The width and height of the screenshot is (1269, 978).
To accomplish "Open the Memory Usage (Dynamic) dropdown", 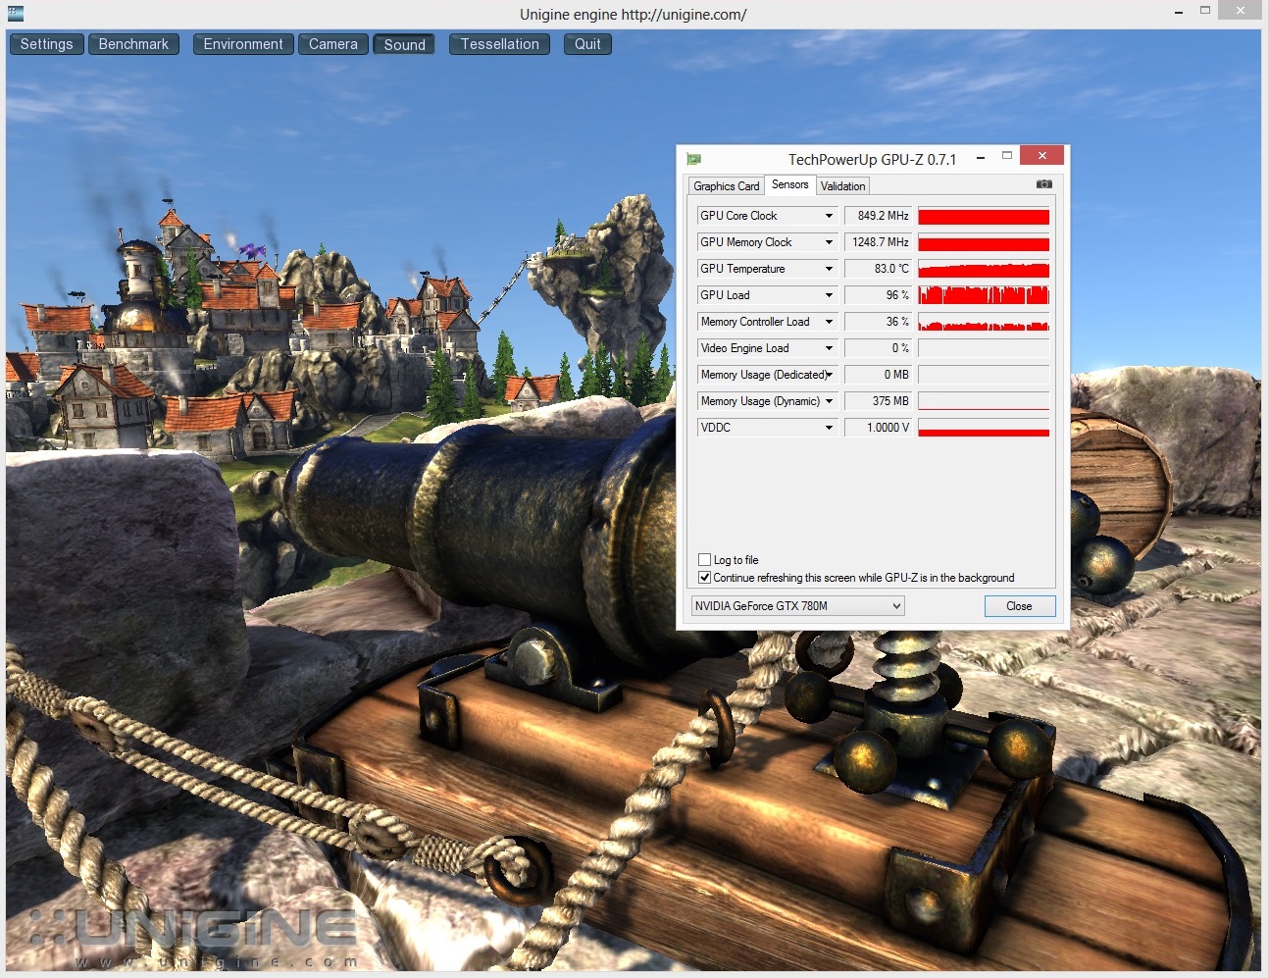I will click(x=829, y=401).
